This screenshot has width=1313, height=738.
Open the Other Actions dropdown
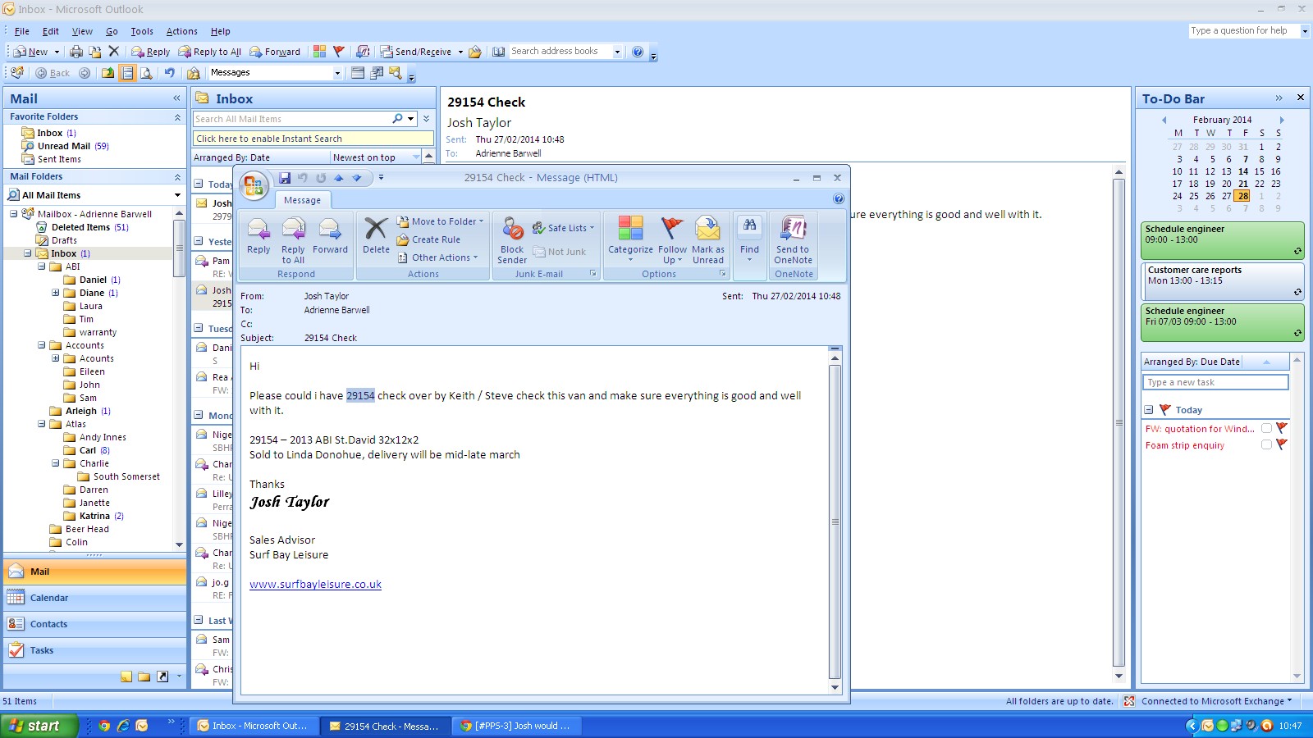[437, 257]
